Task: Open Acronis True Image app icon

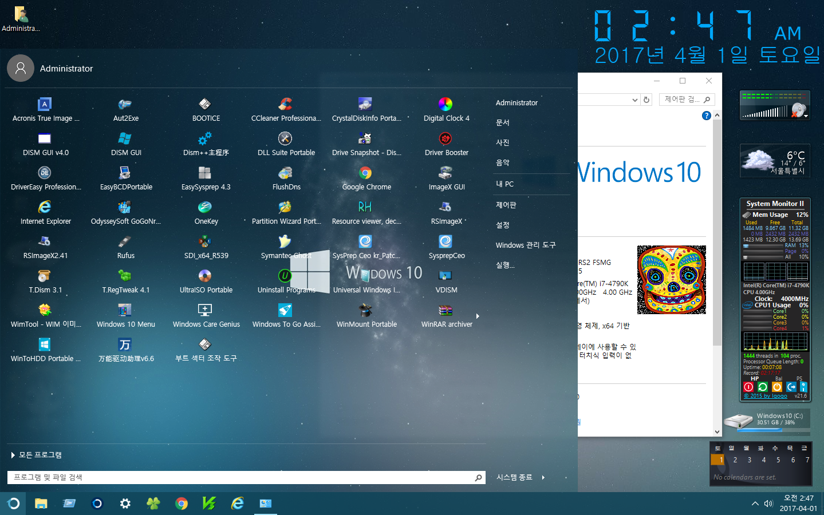Action: point(45,104)
